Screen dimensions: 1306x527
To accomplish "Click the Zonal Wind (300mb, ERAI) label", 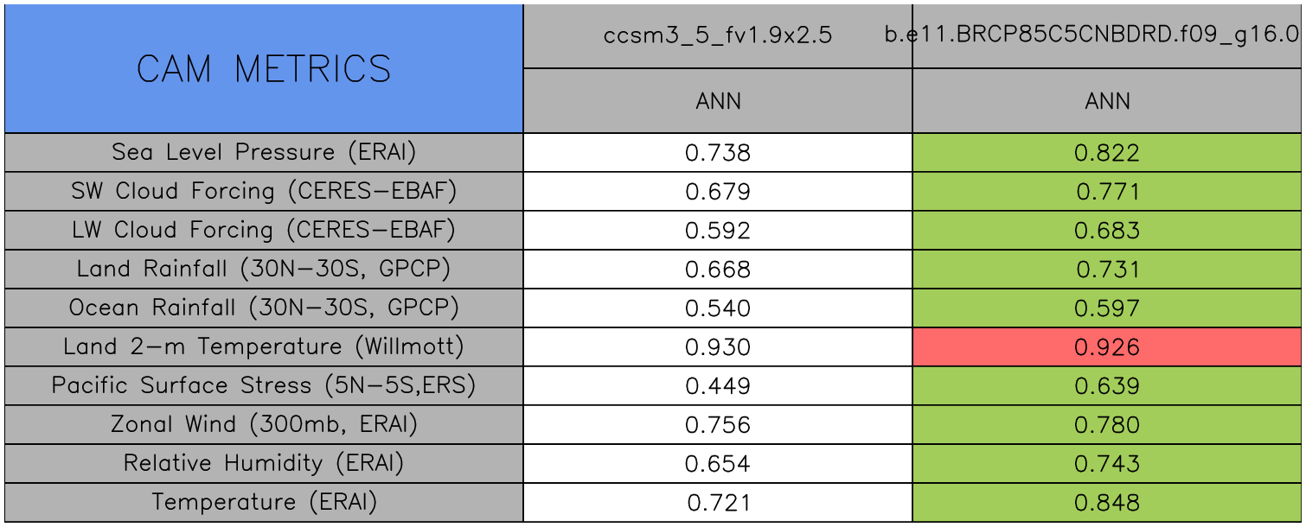I will click(264, 424).
